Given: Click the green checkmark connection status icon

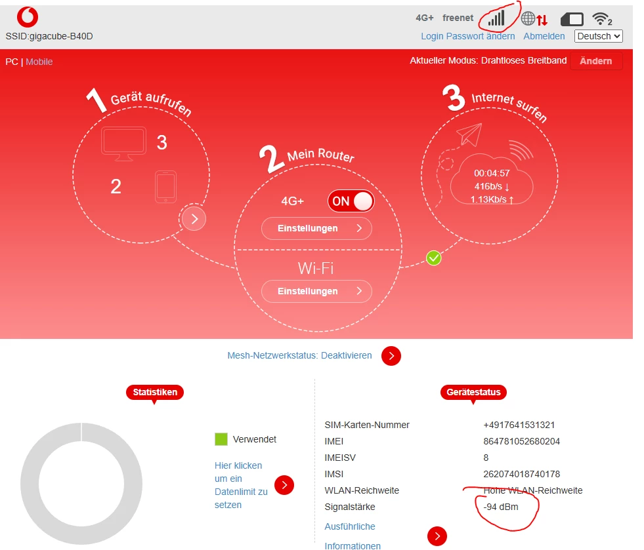Looking at the screenshot, I should [434, 258].
